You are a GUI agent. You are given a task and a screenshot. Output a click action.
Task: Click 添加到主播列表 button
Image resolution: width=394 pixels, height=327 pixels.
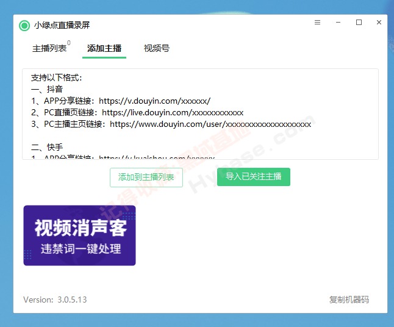146,178
